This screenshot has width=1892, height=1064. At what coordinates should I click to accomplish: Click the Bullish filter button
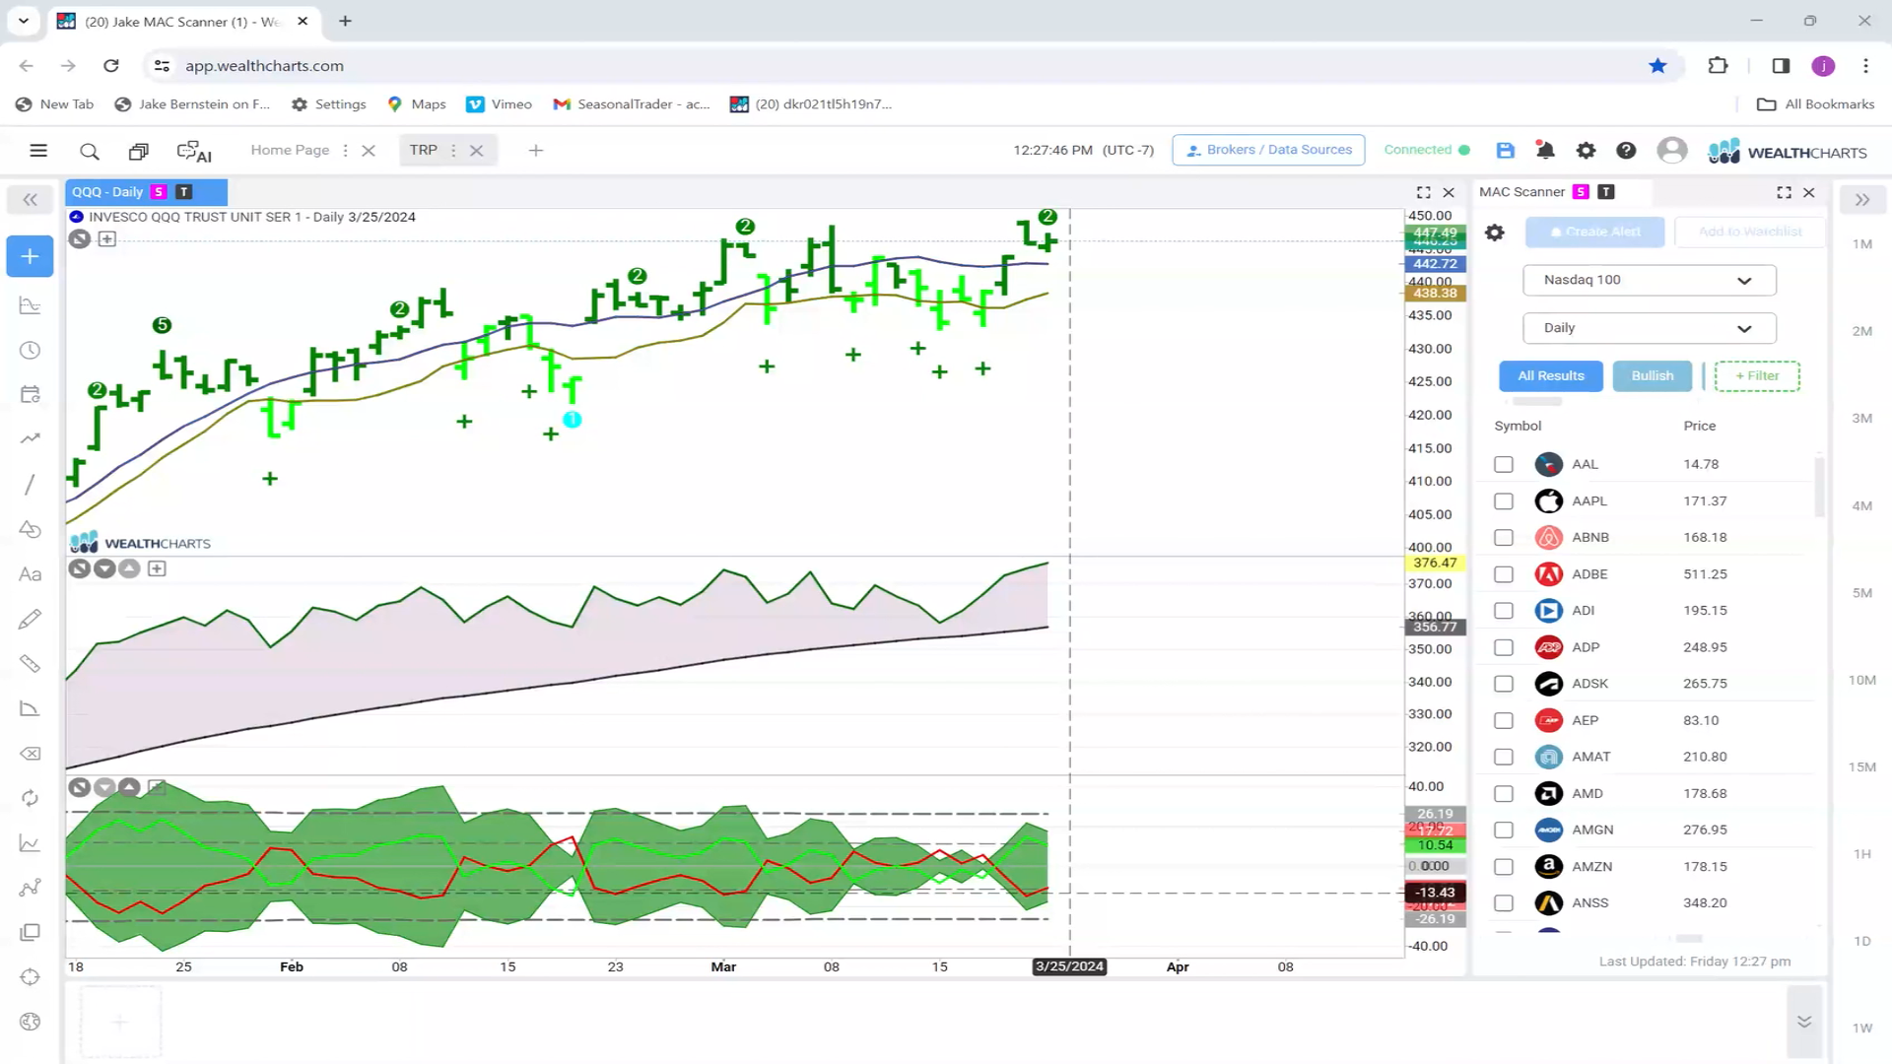pos(1652,375)
